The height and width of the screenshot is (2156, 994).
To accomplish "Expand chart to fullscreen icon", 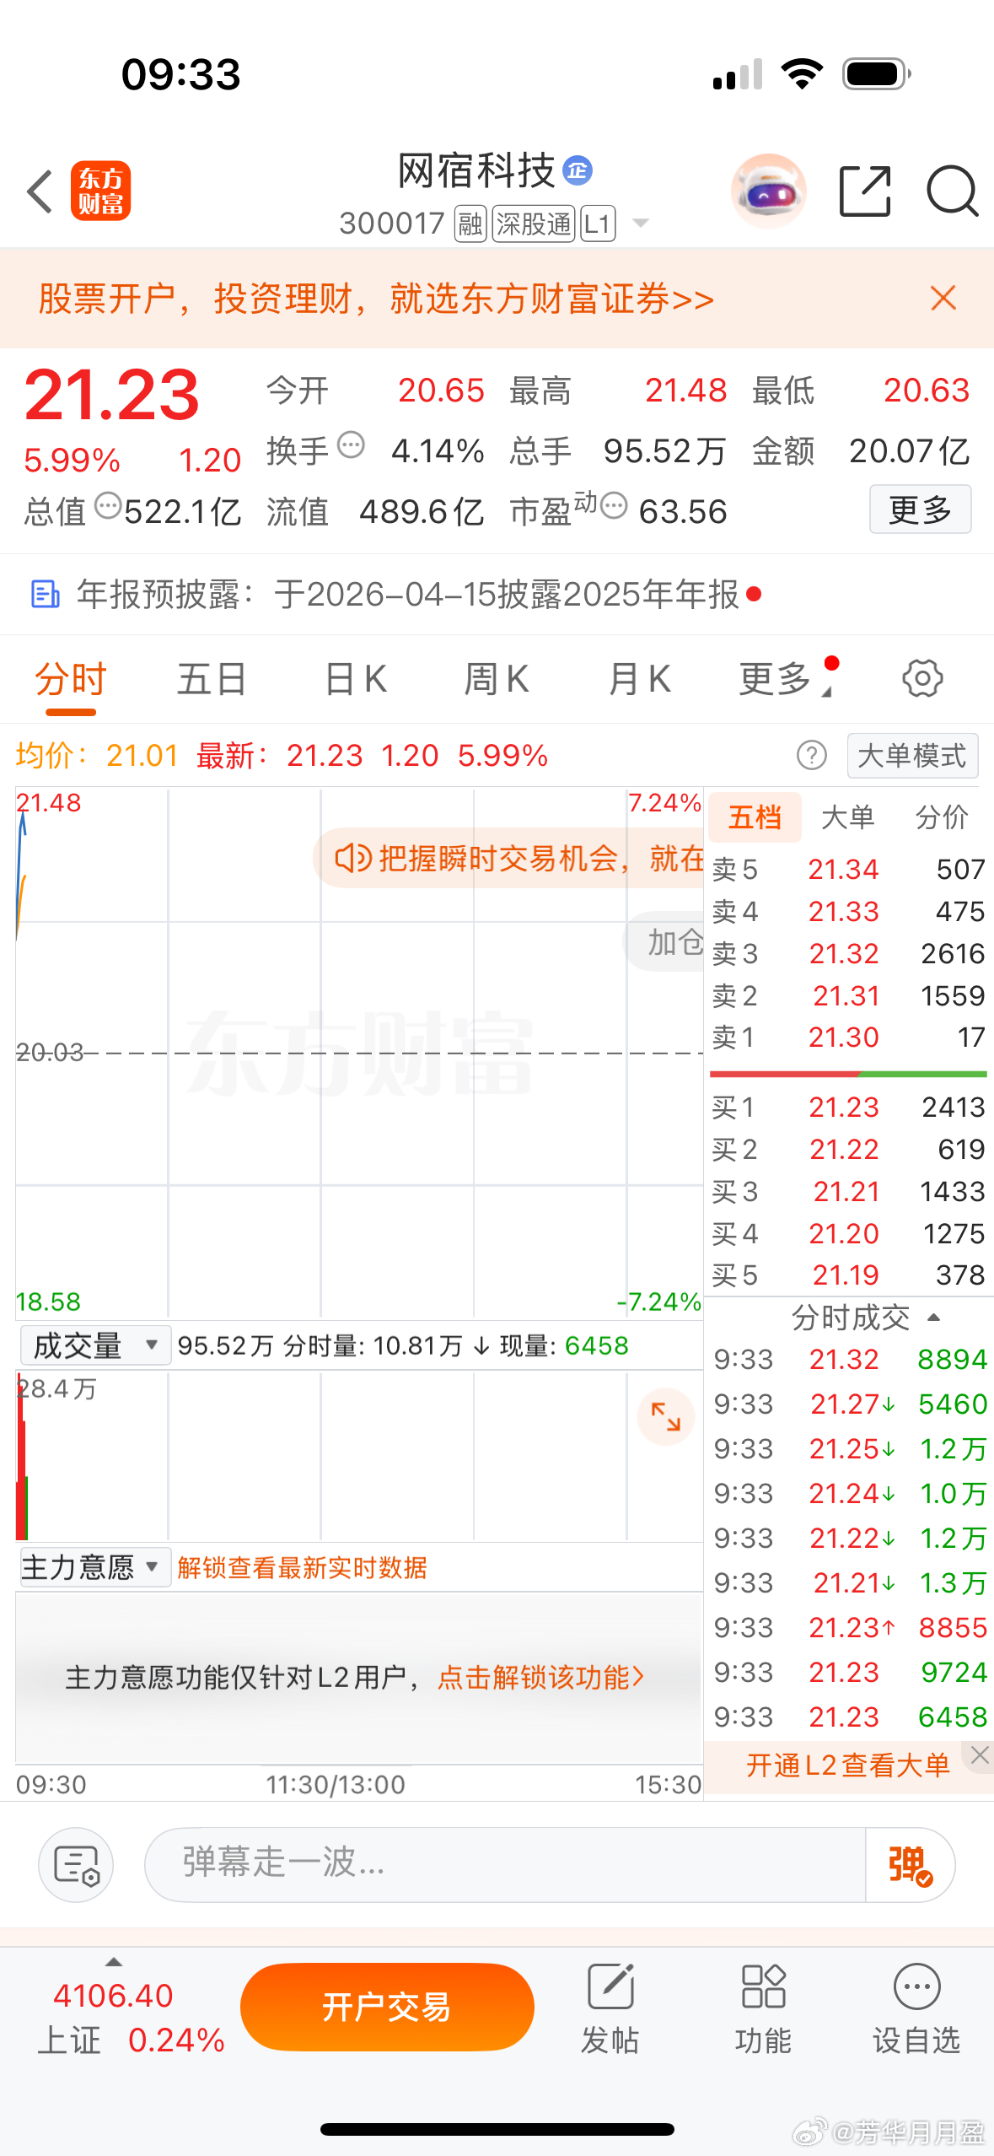I will pos(665,1416).
